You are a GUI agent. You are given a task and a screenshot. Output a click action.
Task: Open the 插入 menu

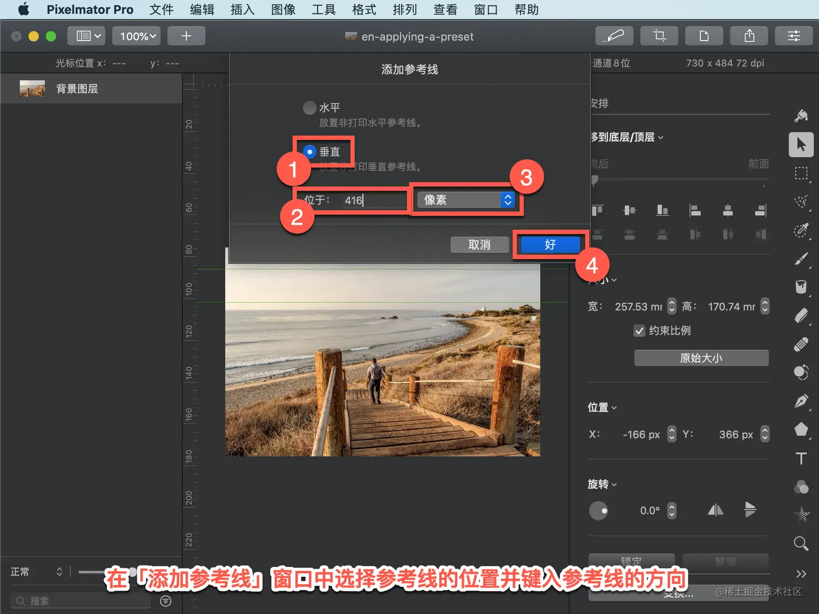tap(243, 9)
